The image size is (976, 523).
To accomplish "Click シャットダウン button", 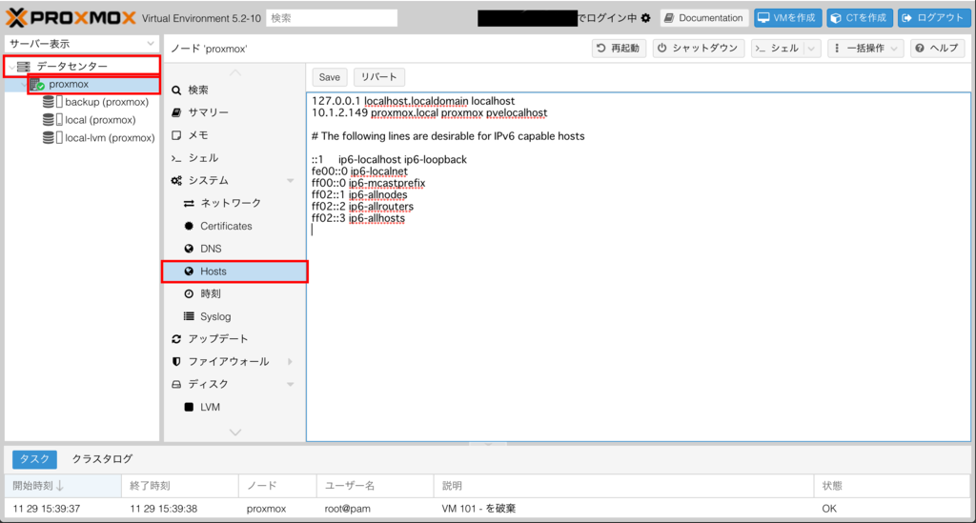I will pyautogui.click(x=699, y=48).
